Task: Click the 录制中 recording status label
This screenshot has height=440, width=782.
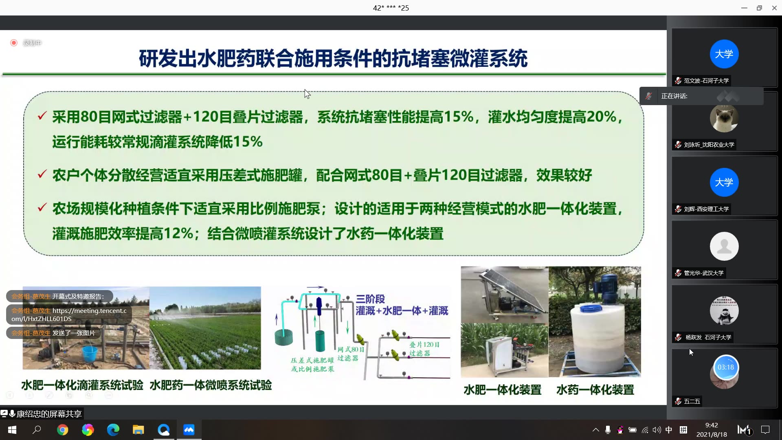Action: (32, 43)
